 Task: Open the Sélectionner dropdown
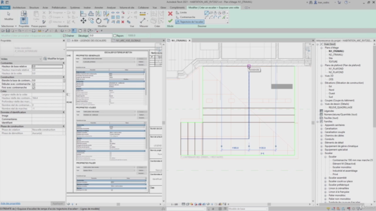9,26
